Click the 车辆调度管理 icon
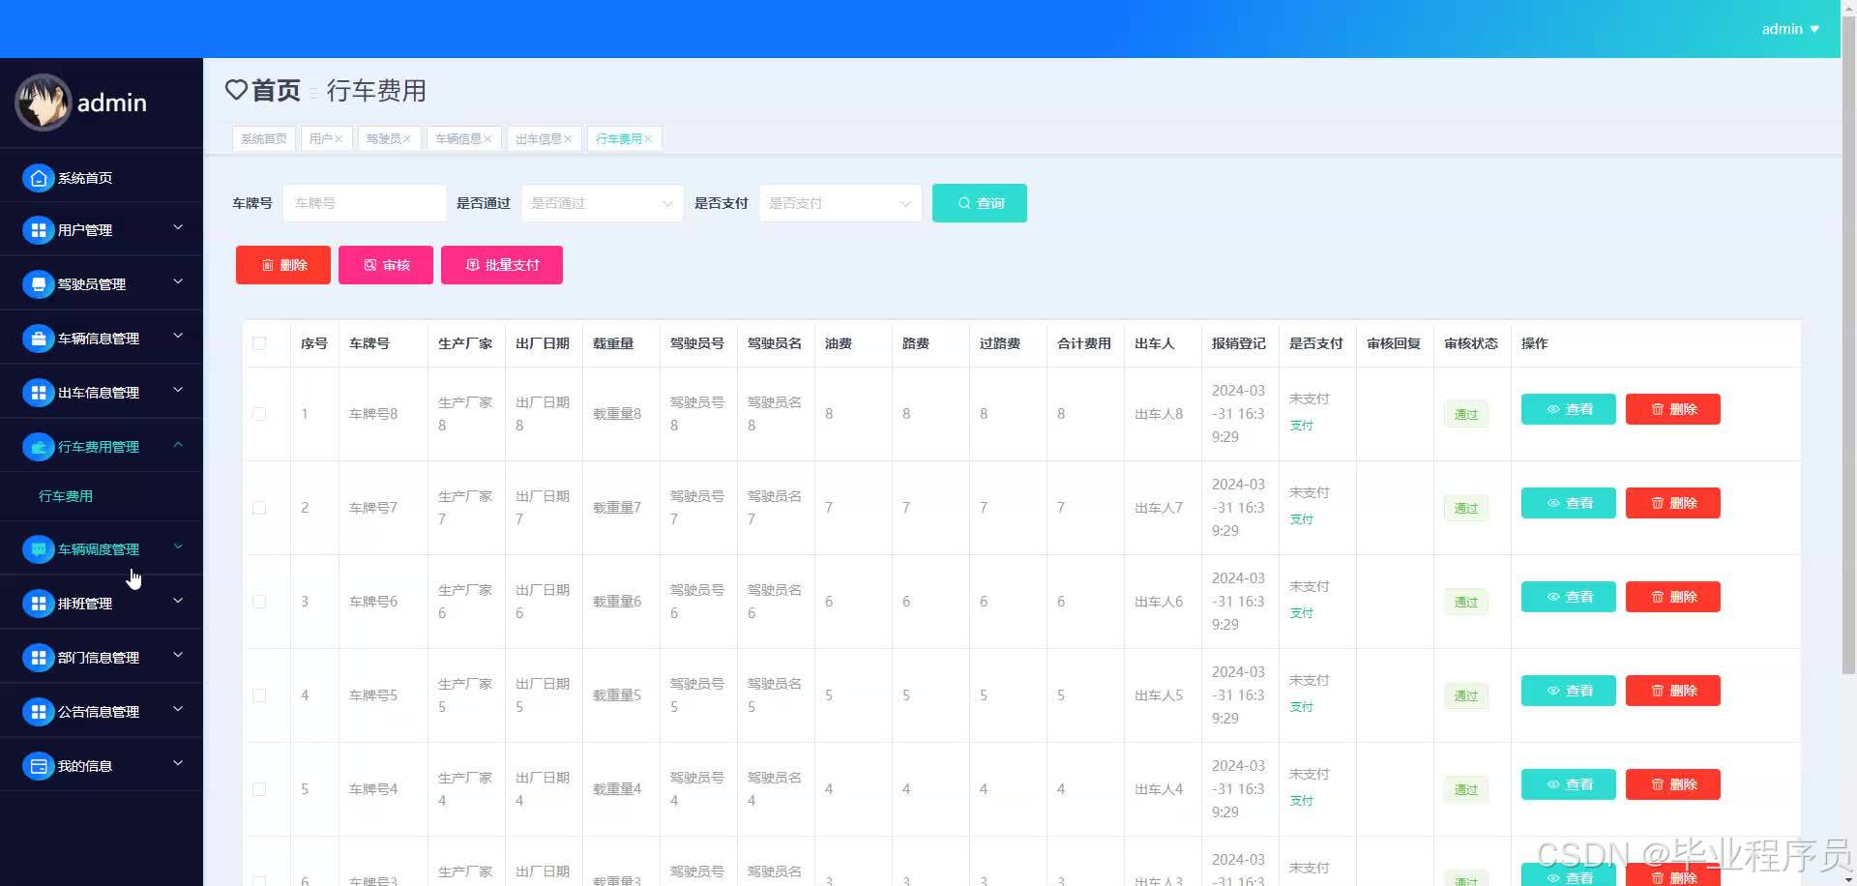The image size is (1857, 886). pos(38,549)
